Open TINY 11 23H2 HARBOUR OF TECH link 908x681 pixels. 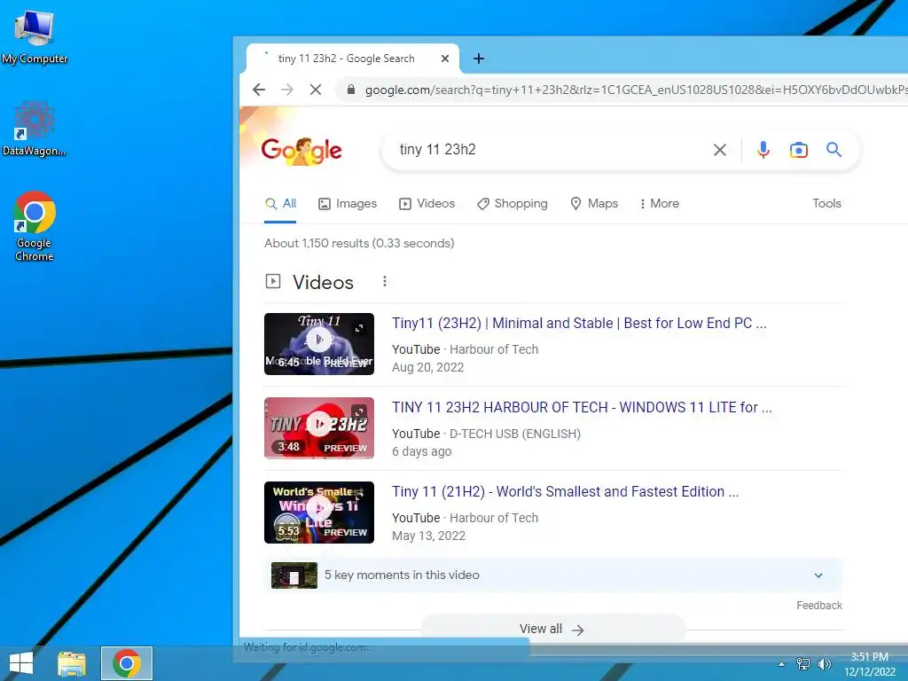pyautogui.click(x=582, y=407)
